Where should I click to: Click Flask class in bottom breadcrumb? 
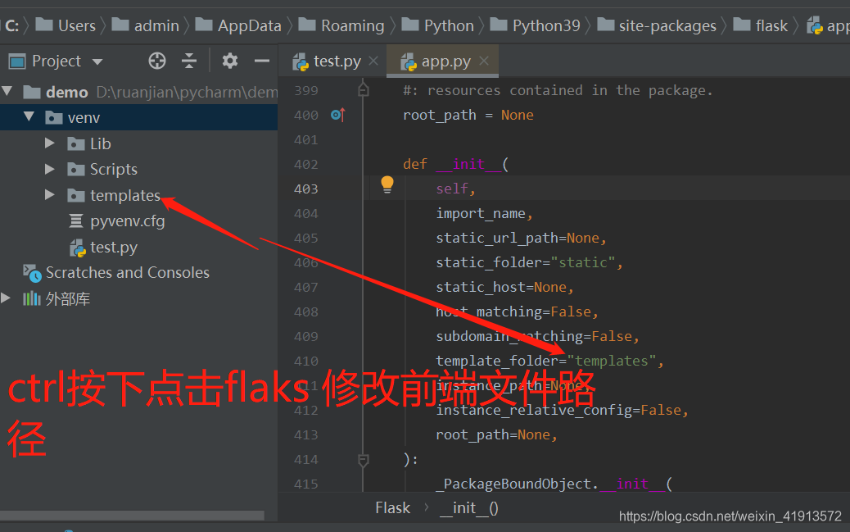(x=392, y=508)
